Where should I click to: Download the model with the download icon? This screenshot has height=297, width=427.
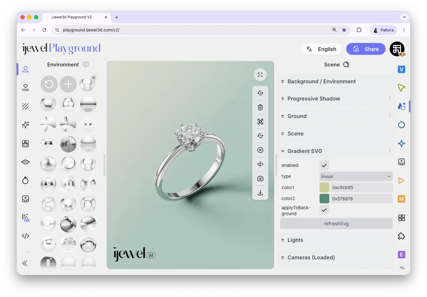(x=260, y=193)
